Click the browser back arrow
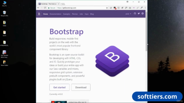The width and height of the screenshot is (184, 103). pyautogui.click(x=38, y=8)
